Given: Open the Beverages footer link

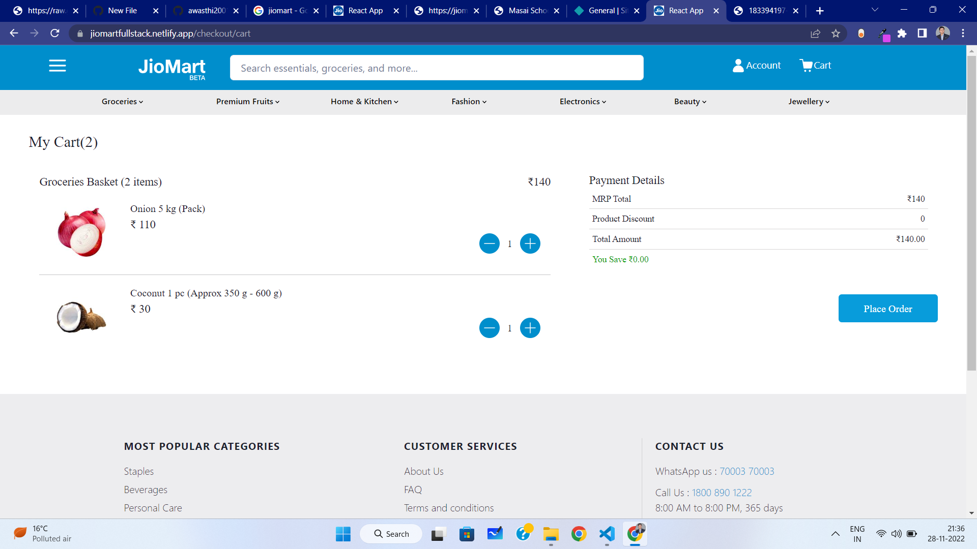Looking at the screenshot, I should click(146, 490).
